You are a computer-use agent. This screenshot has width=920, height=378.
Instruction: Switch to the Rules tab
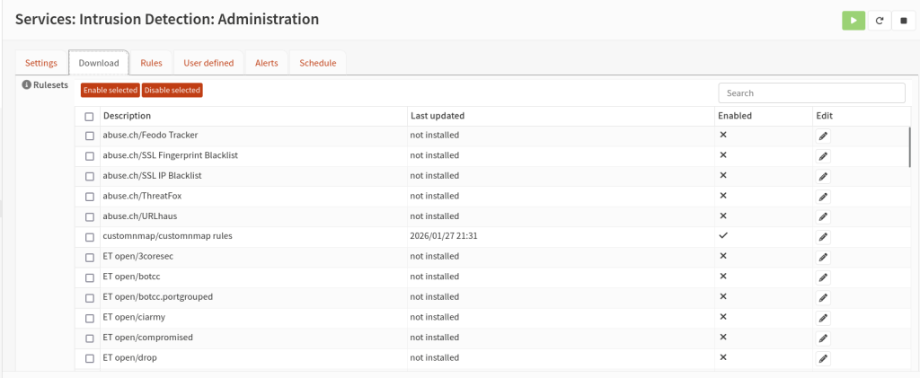pos(151,63)
